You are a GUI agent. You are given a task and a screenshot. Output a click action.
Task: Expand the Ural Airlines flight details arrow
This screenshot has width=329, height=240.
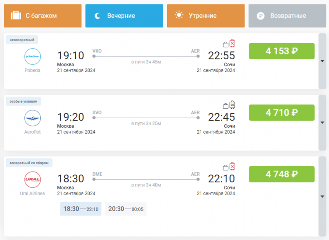coord(322,184)
